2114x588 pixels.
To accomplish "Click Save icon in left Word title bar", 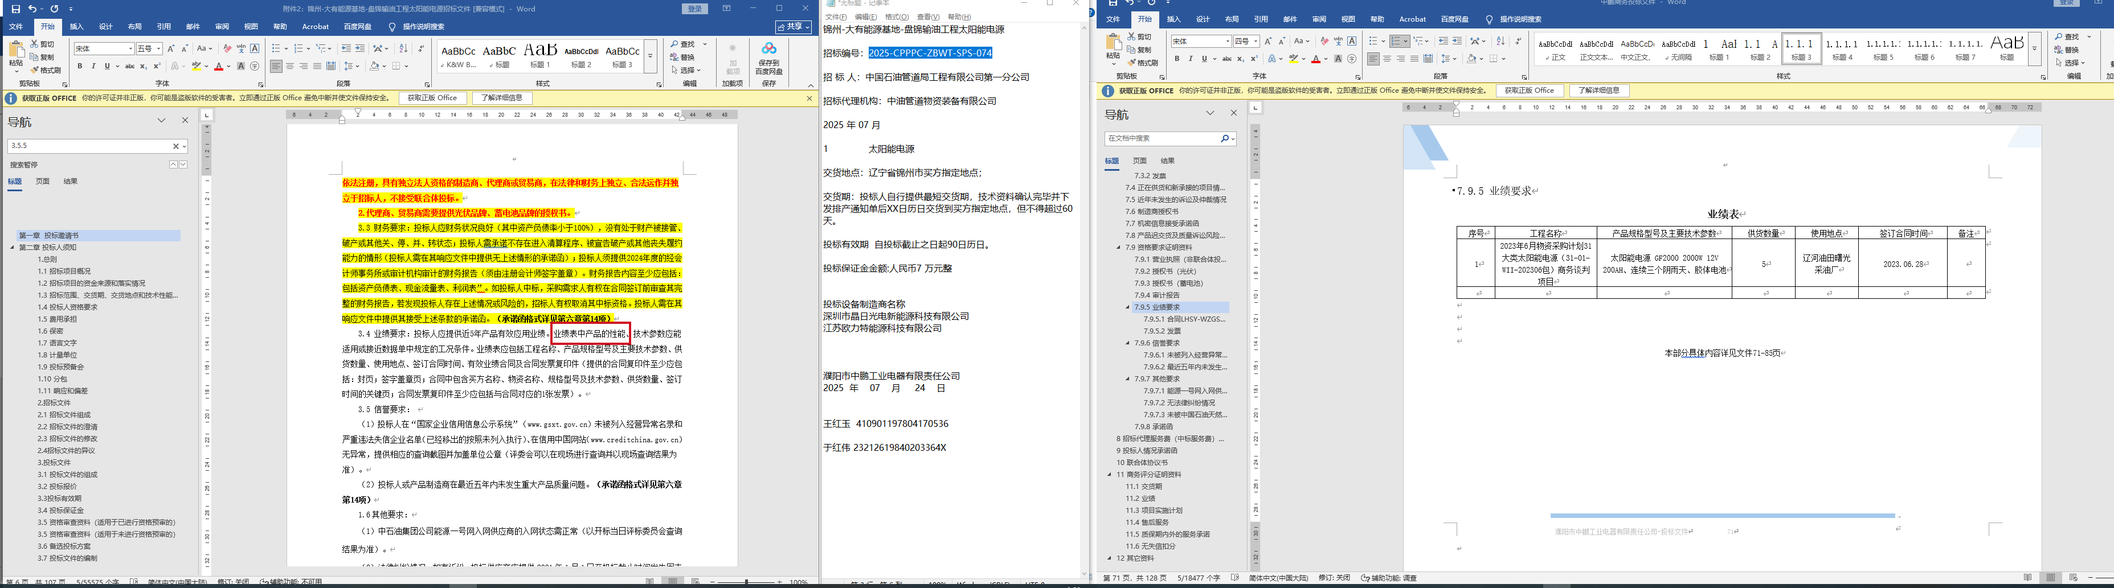I will (x=15, y=9).
